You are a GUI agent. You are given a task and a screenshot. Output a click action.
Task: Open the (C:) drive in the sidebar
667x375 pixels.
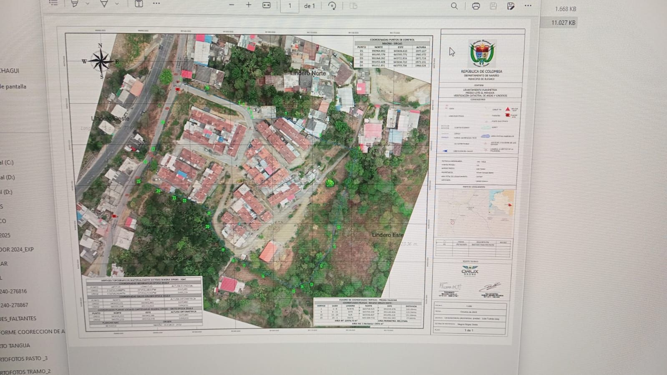7,163
